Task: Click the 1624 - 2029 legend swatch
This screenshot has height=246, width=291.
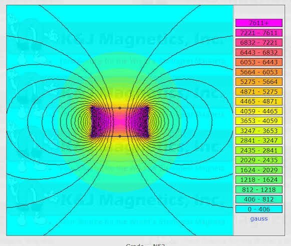Action: click(x=259, y=170)
